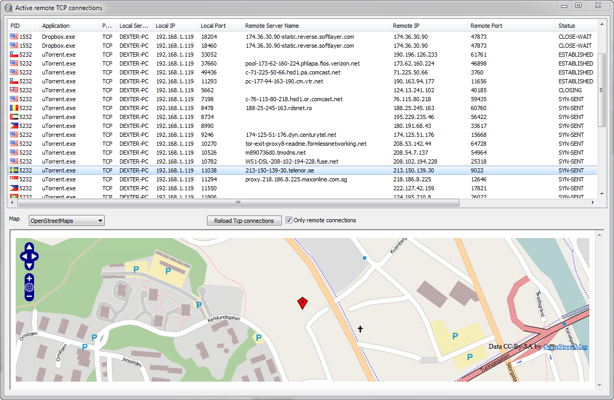Uncheck Only remote connections checkbox
Viewport: 614px width, 400px height.
pos(289,220)
